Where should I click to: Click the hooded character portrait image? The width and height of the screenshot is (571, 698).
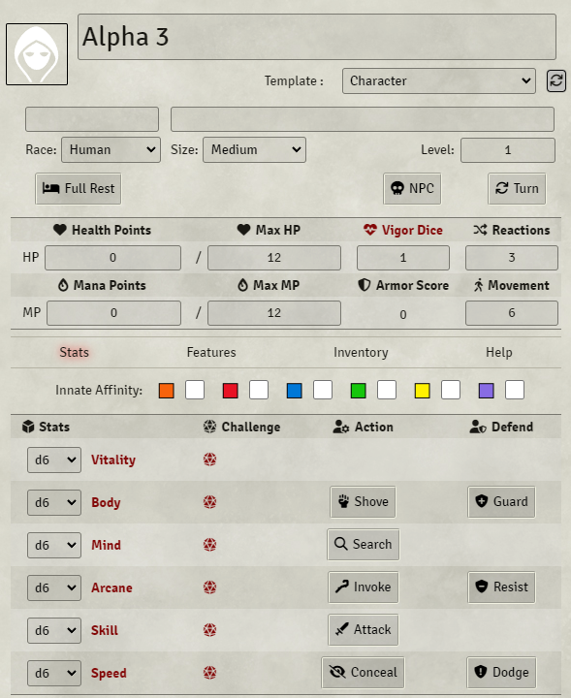37,54
